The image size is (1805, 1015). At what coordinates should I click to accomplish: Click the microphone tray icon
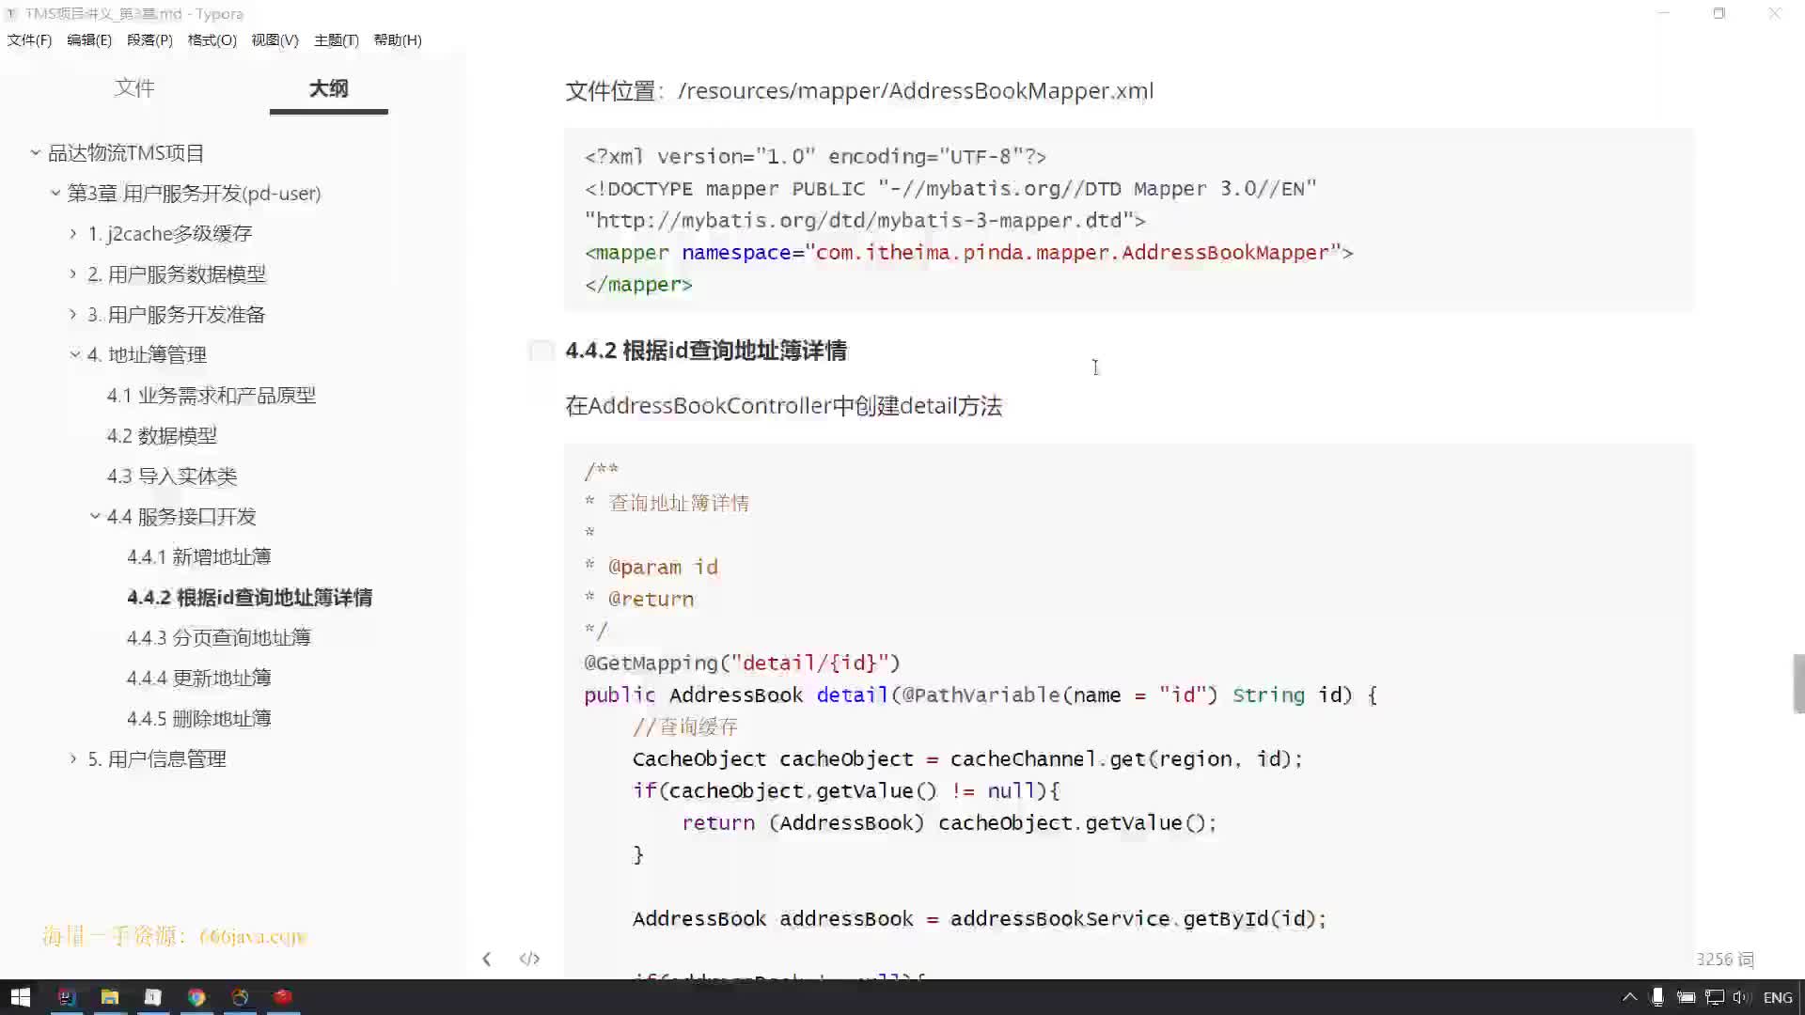tap(1657, 997)
